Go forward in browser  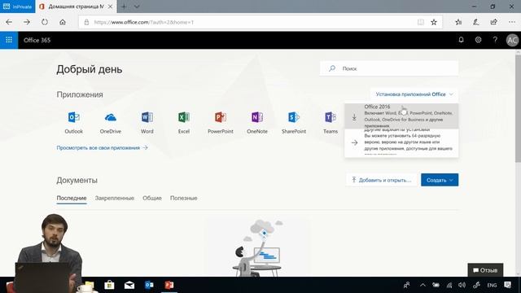pyautogui.click(x=27, y=22)
